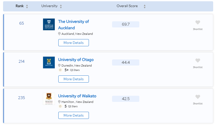The width and height of the screenshot is (217, 126).
Task: Open the University of Waikato crest logo
Action: pos(49,99)
